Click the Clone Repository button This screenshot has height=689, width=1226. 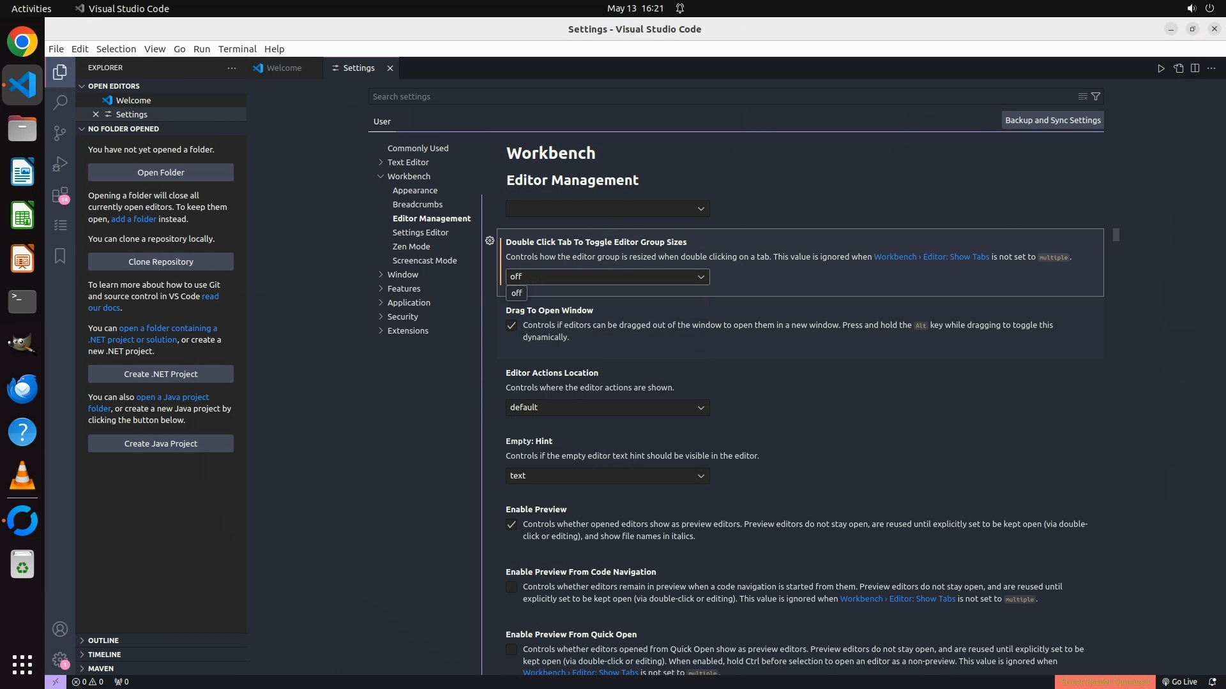(x=161, y=262)
